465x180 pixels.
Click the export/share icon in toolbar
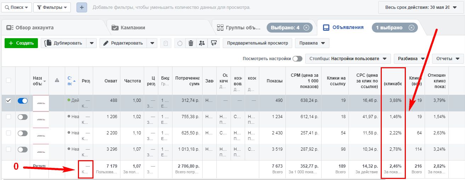click(214, 43)
